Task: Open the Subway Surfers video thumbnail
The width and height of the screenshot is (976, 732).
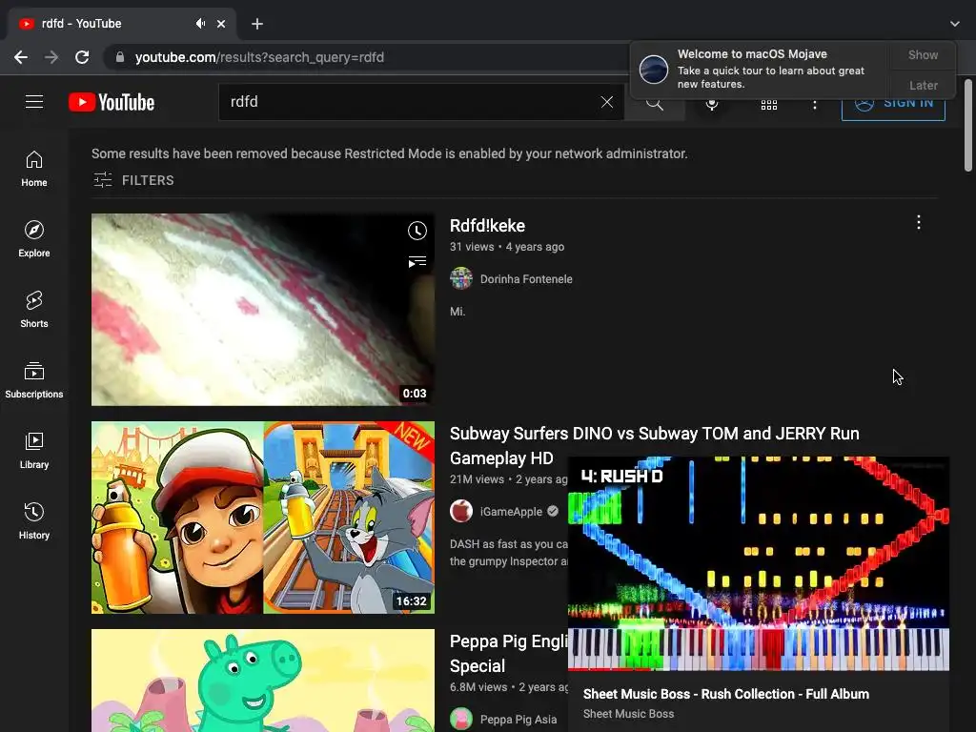Action: pyautogui.click(x=263, y=518)
